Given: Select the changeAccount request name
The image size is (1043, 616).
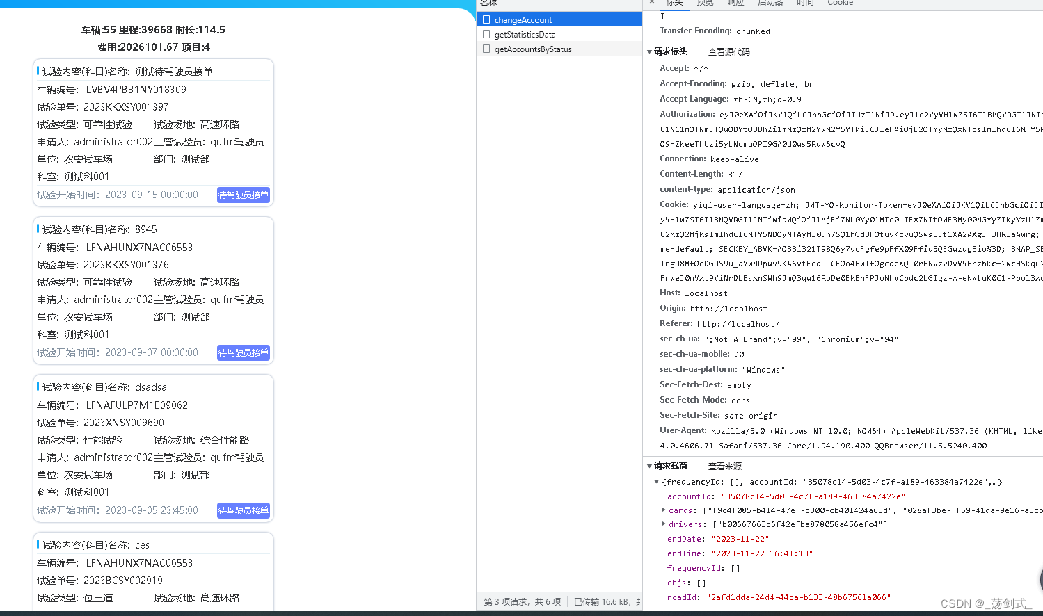Looking at the screenshot, I should [523, 20].
